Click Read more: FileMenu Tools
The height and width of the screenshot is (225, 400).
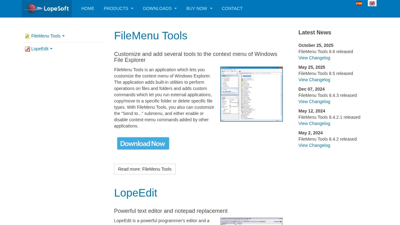[145, 169]
